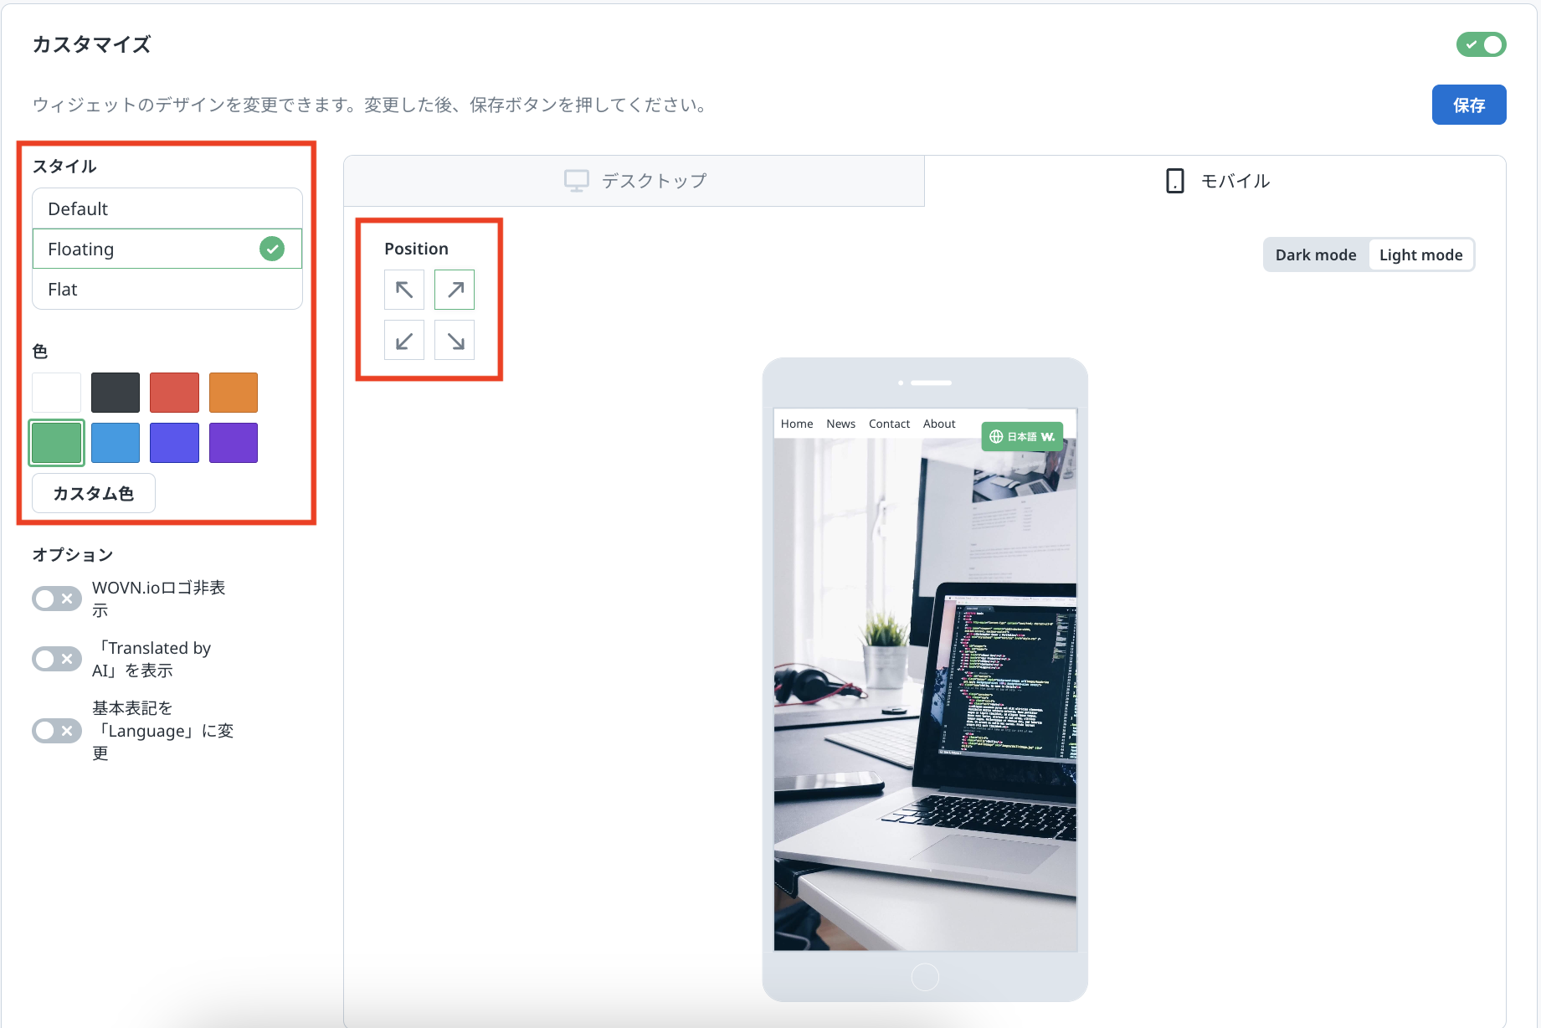Choose the Flat style option
The height and width of the screenshot is (1028, 1541).
pos(167,290)
